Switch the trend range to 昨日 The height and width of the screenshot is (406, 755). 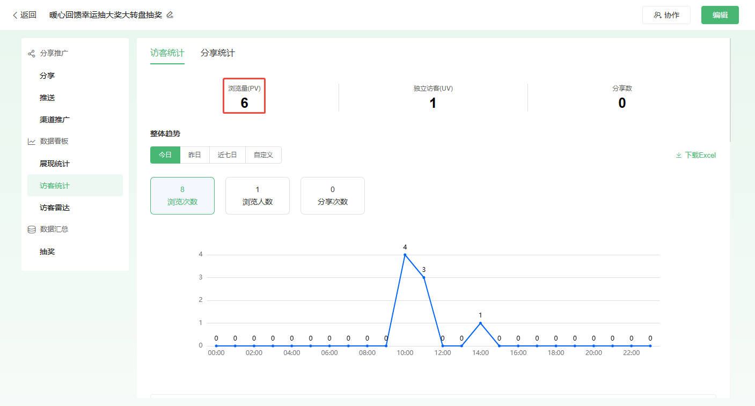195,155
